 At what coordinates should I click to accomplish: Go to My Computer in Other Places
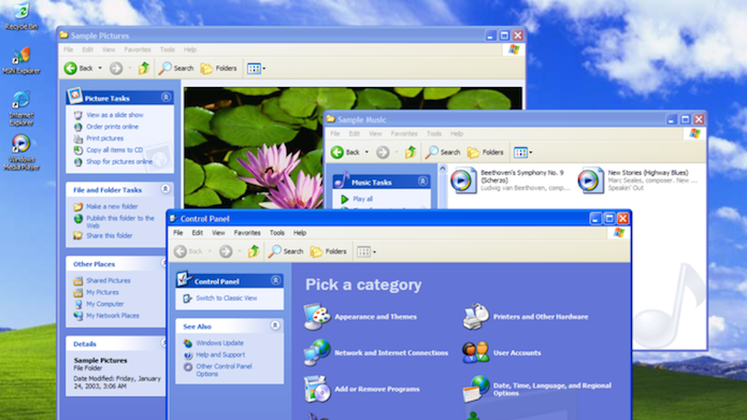coord(105,304)
